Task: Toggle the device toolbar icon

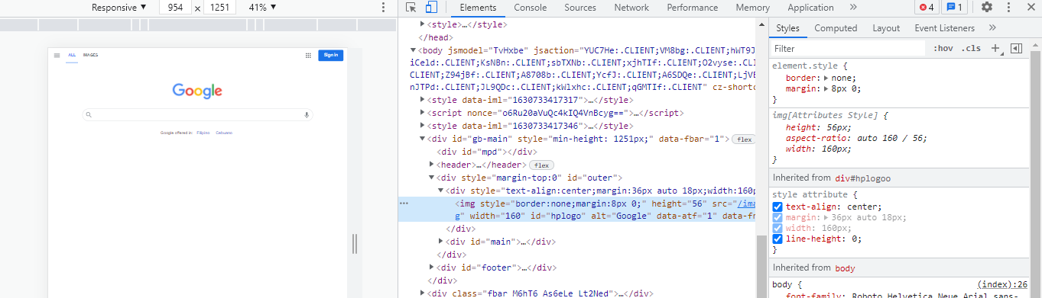Action: (430, 8)
